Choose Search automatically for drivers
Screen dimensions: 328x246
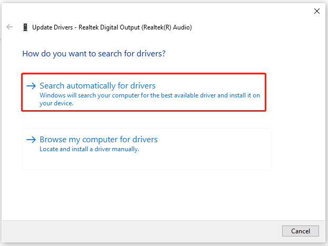(x=98, y=86)
